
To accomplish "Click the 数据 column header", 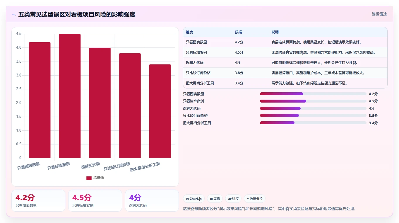I will pyautogui.click(x=238, y=32).
